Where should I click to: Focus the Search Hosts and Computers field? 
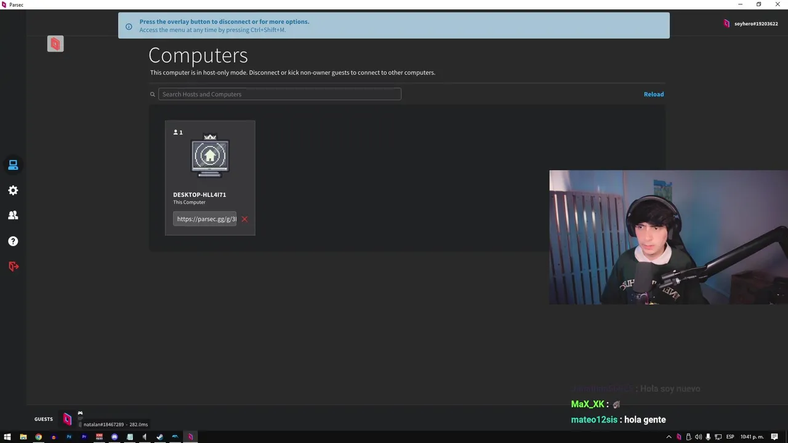pos(279,94)
